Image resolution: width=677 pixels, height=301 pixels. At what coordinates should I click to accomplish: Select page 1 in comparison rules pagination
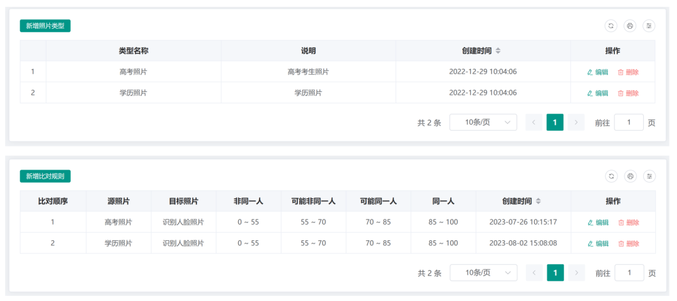(x=555, y=273)
